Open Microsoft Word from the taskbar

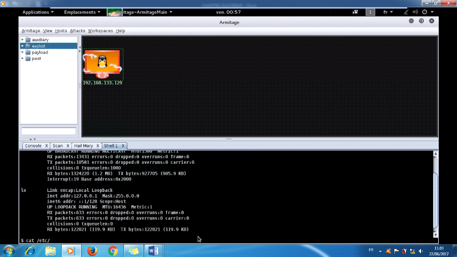point(154,250)
